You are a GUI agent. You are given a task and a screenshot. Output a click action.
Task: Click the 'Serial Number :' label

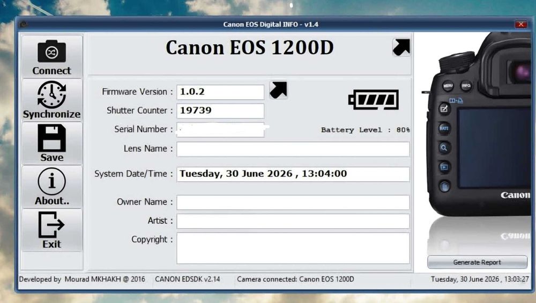143,129
